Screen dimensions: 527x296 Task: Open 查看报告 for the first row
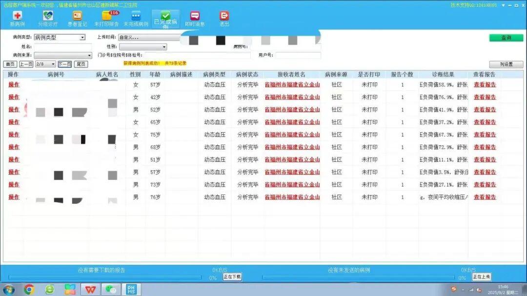coord(485,84)
